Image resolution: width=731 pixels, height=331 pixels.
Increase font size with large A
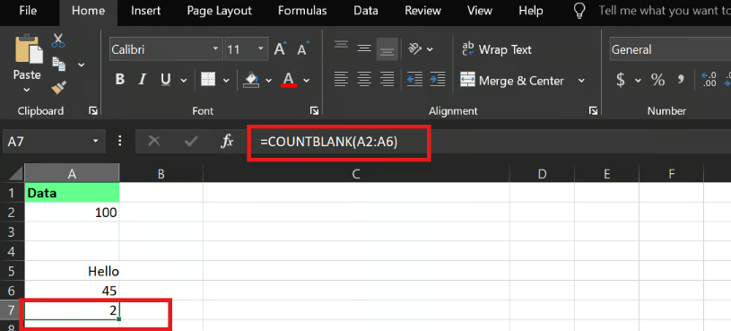tap(280, 49)
